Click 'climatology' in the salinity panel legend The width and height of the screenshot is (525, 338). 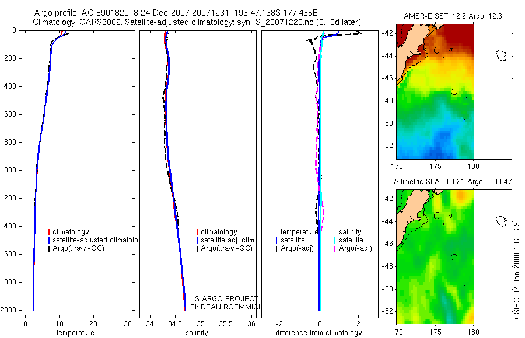click(x=219, y=232)
